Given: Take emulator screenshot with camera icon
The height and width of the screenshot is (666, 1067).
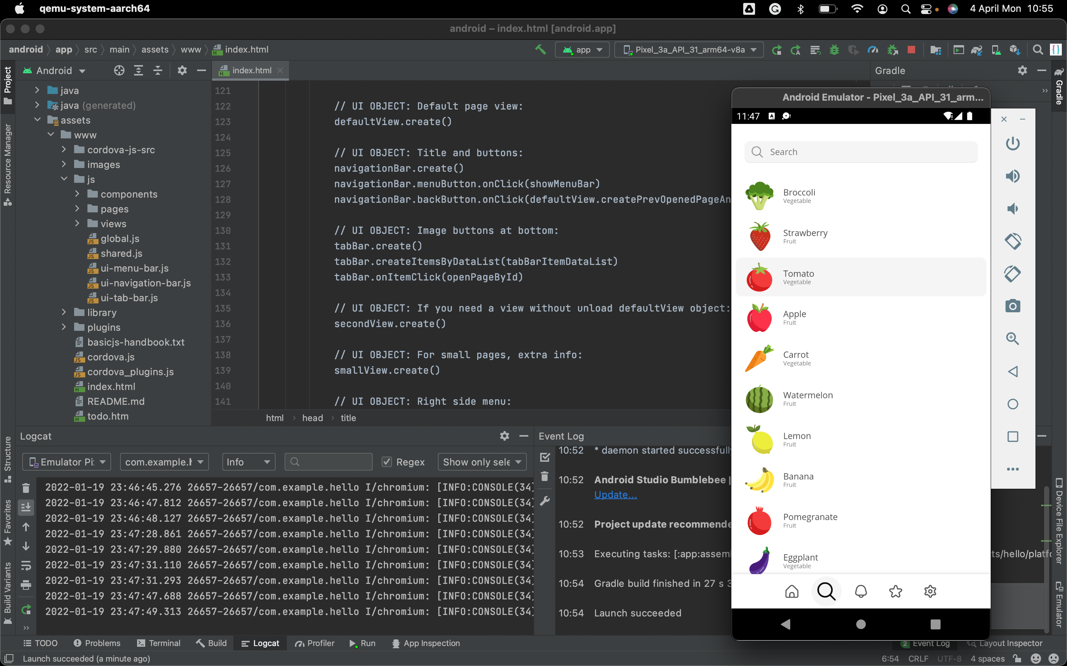Looking at the screenshot, I should 1012,306.
